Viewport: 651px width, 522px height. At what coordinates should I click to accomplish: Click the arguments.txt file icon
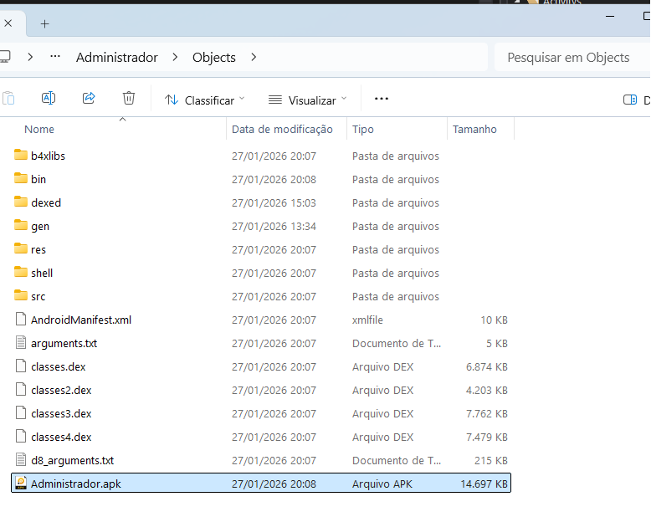(x=21, y=342)
